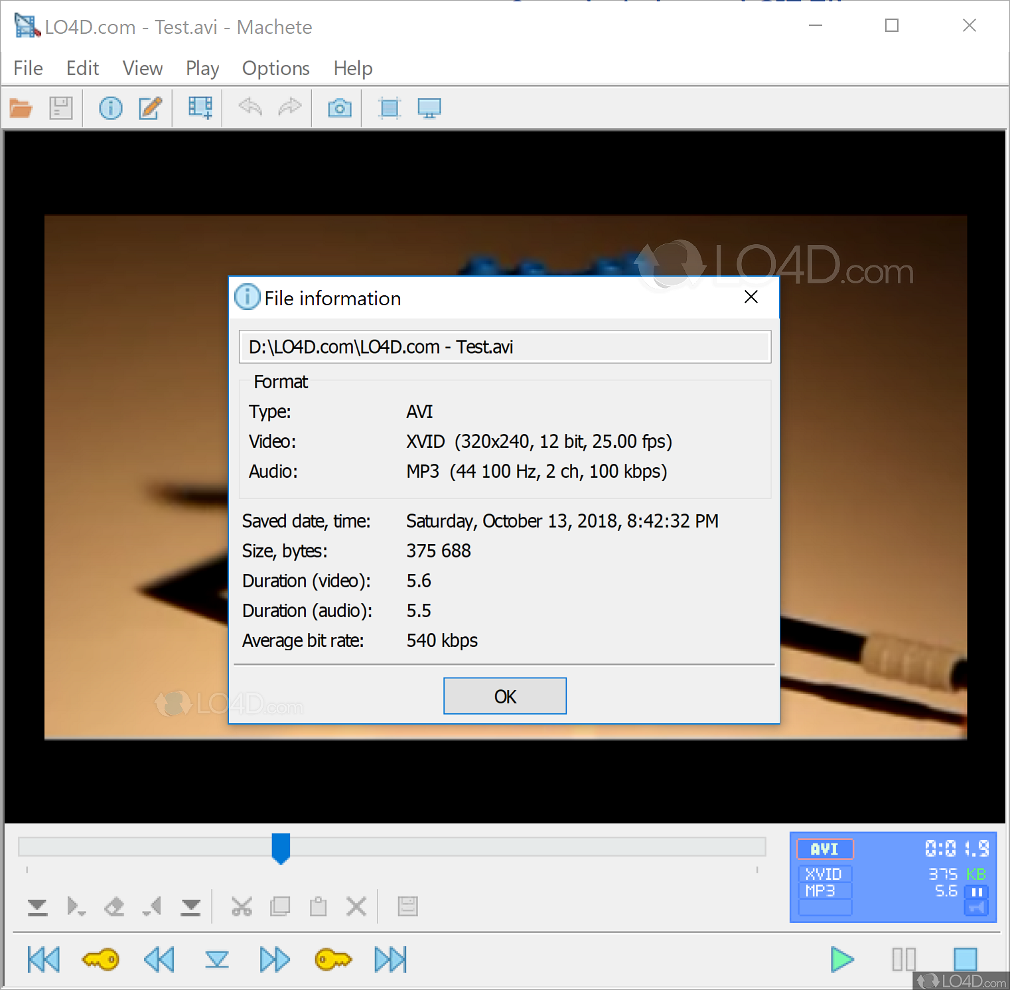This screenshot has width=1010, height=990.
Task: Open the file information icon
Action: click(110, 107)
